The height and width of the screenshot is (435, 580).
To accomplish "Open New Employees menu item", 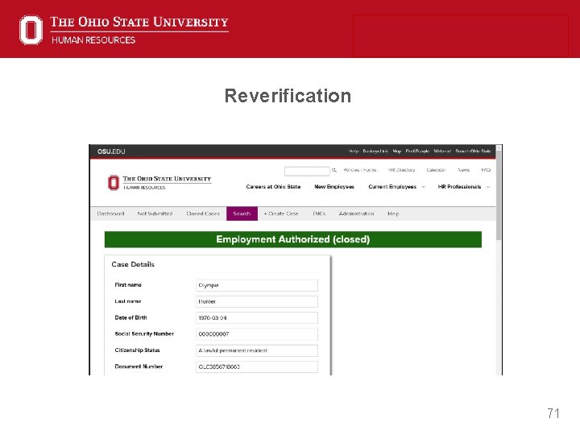I will coord(334,187).
